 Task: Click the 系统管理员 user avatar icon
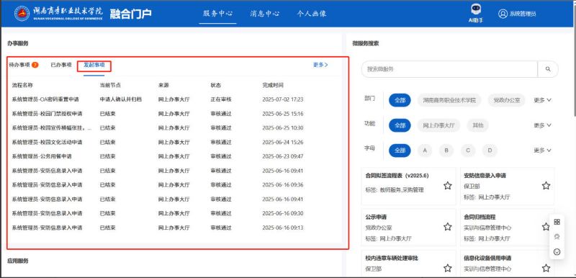coord(503,14)
